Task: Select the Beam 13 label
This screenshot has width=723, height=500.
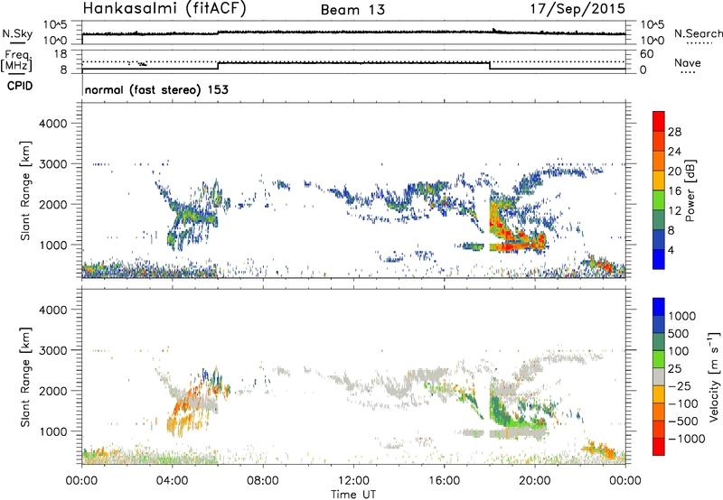Action: (352, 10)
